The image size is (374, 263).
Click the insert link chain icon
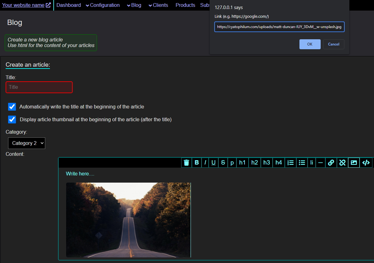(x=331, y=163)
